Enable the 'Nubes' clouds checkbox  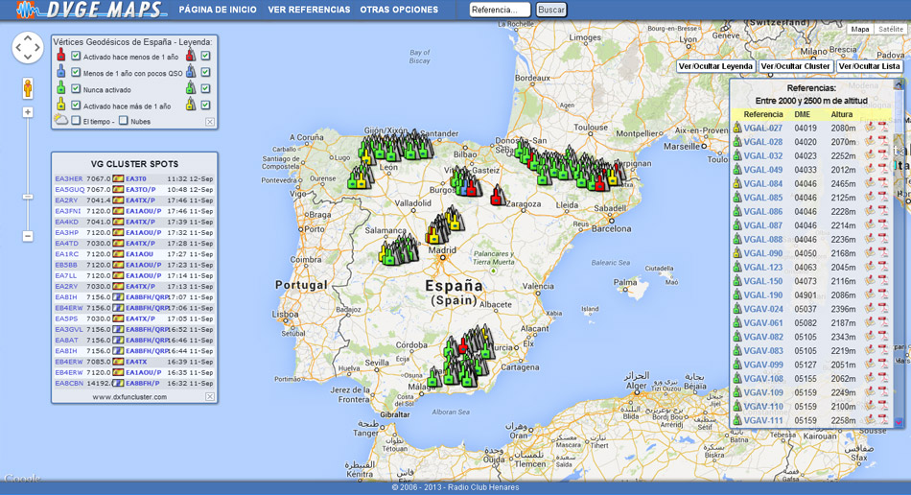pos(123,121)
